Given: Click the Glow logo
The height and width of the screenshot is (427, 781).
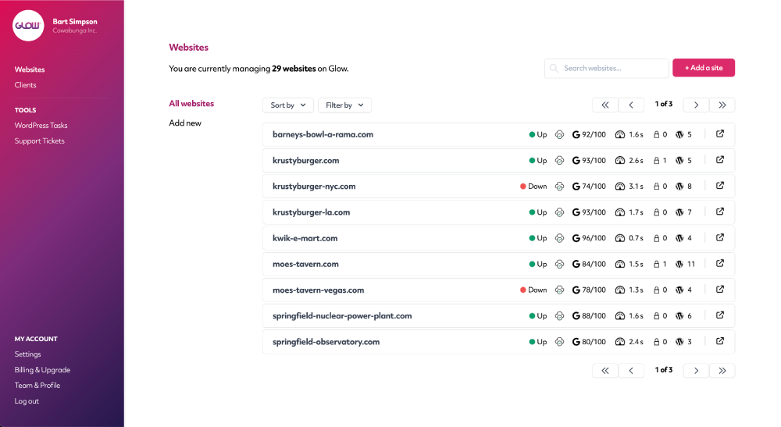Looking at the screenshot, I should pos(28,26).
